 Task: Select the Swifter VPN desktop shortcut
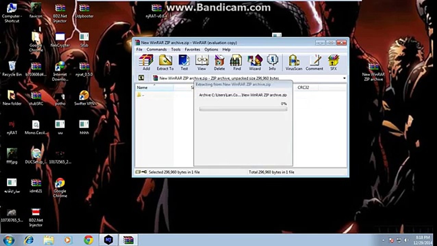coord(84,98)
